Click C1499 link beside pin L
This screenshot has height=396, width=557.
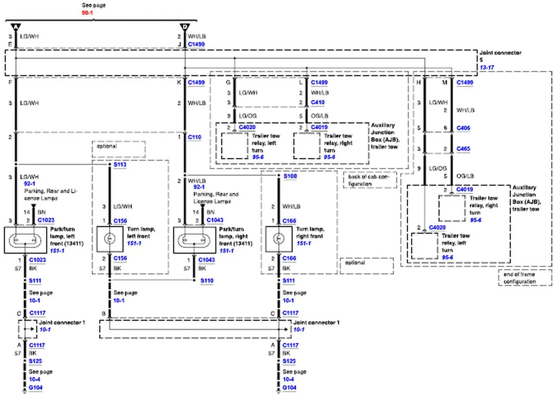(x=319, y=82)
